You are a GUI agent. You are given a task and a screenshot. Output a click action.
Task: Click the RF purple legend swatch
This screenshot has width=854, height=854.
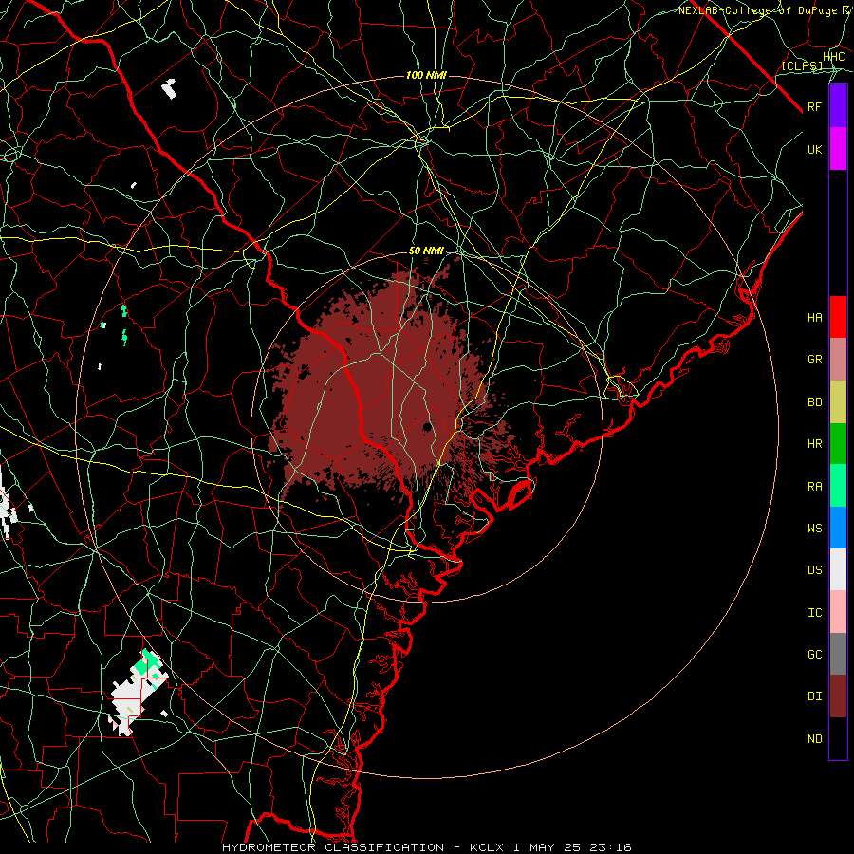(x=838, y=106)
